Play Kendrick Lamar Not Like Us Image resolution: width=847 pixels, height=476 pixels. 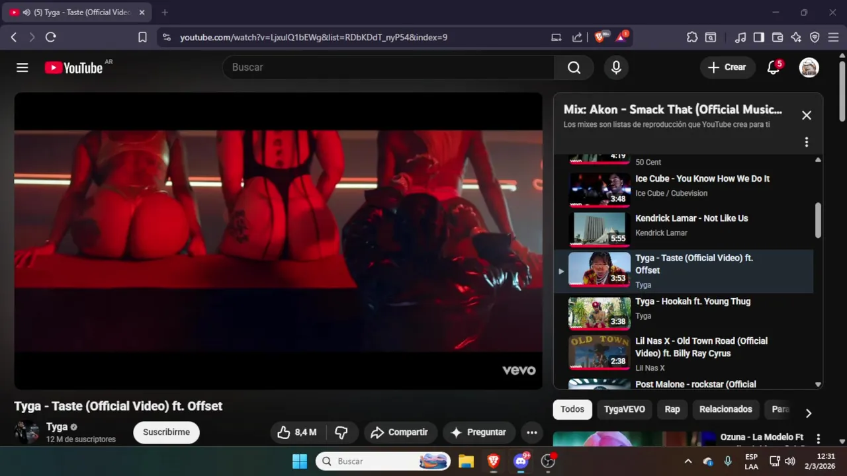(684, 229)
